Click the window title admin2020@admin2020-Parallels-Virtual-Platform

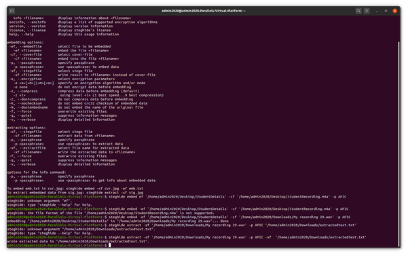(x=204, y=11)
